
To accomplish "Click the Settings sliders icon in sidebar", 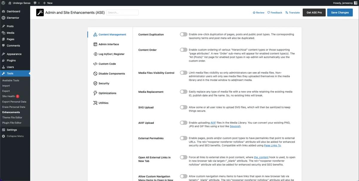I will pyautogui.click(x=3, y=130).
